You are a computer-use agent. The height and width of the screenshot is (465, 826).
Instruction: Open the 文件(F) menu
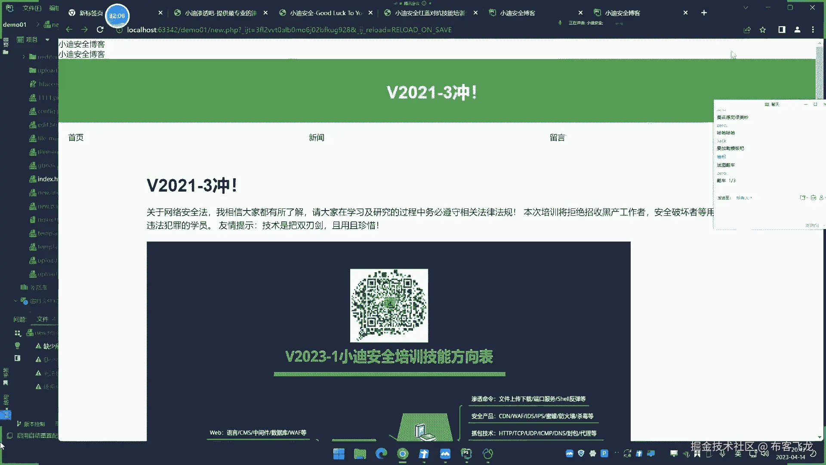pyautogui.click(x=32, y=8)
